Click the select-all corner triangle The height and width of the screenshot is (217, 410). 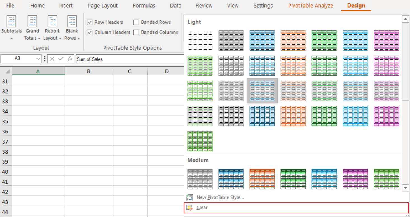click(x=8, y=71)
